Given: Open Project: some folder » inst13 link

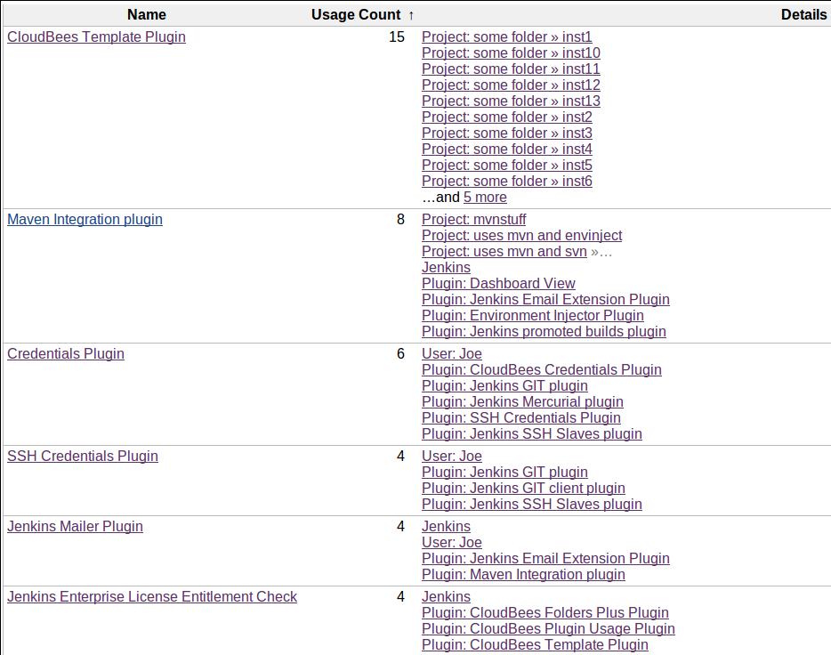Looking at the screenshot, I should [511, 101].
